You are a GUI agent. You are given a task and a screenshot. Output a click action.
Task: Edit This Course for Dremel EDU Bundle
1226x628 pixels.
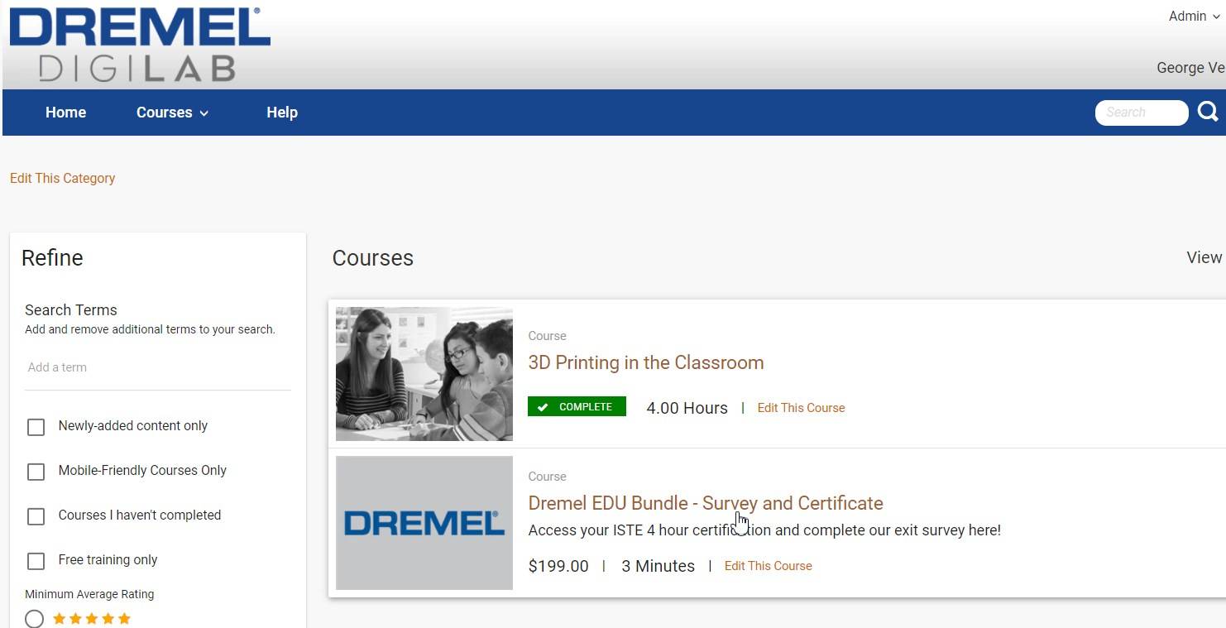[x=768, y=566]
